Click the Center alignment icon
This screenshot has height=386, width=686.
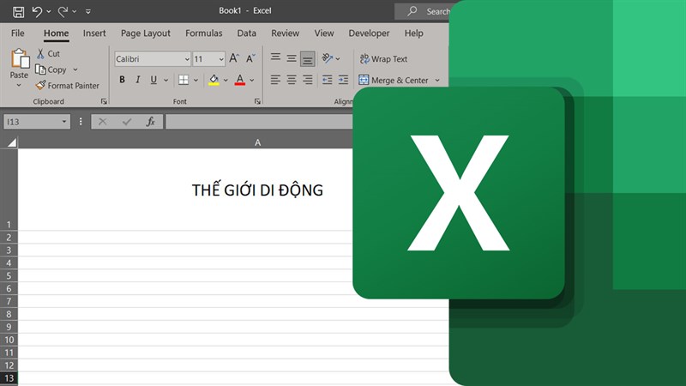[292, 80]
